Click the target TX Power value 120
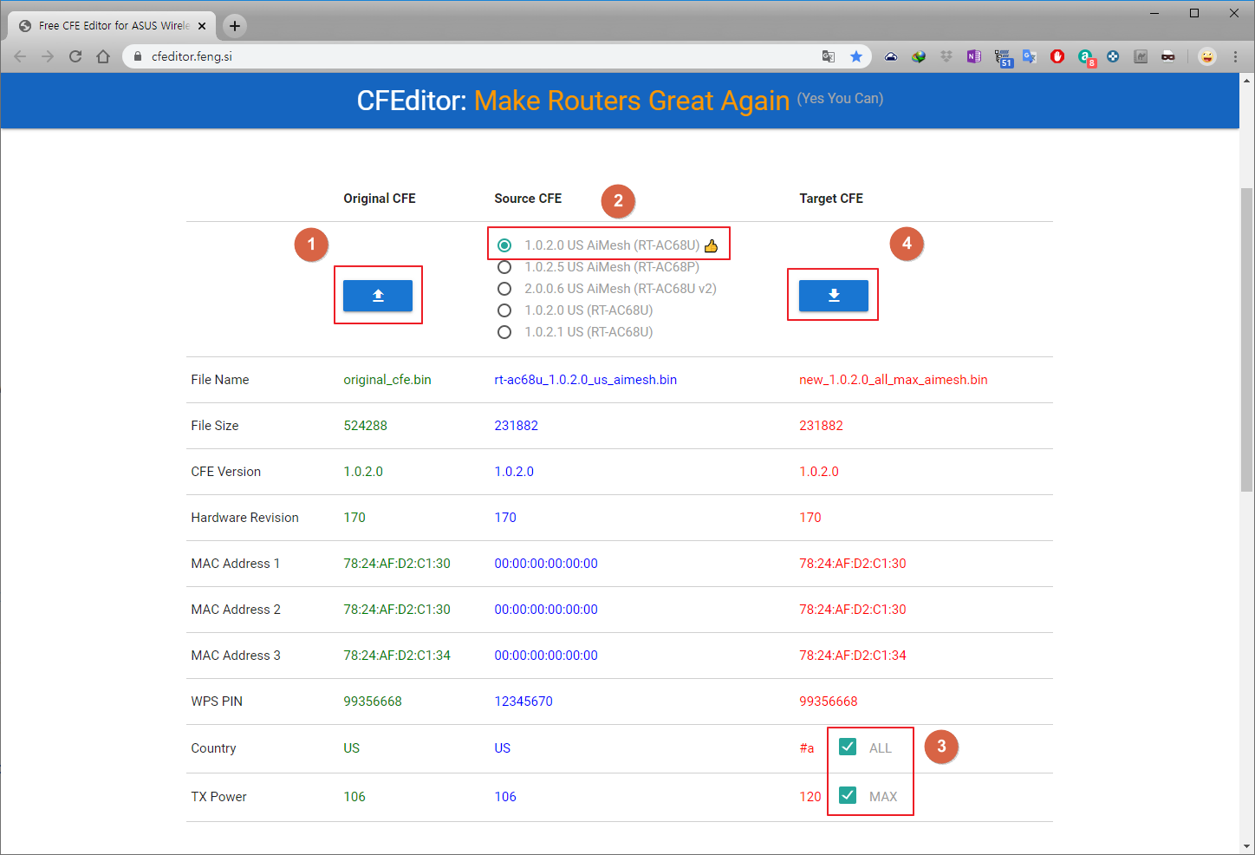Image resolution: width=1255 pixels, height=855 pixels. click(810, 797)
